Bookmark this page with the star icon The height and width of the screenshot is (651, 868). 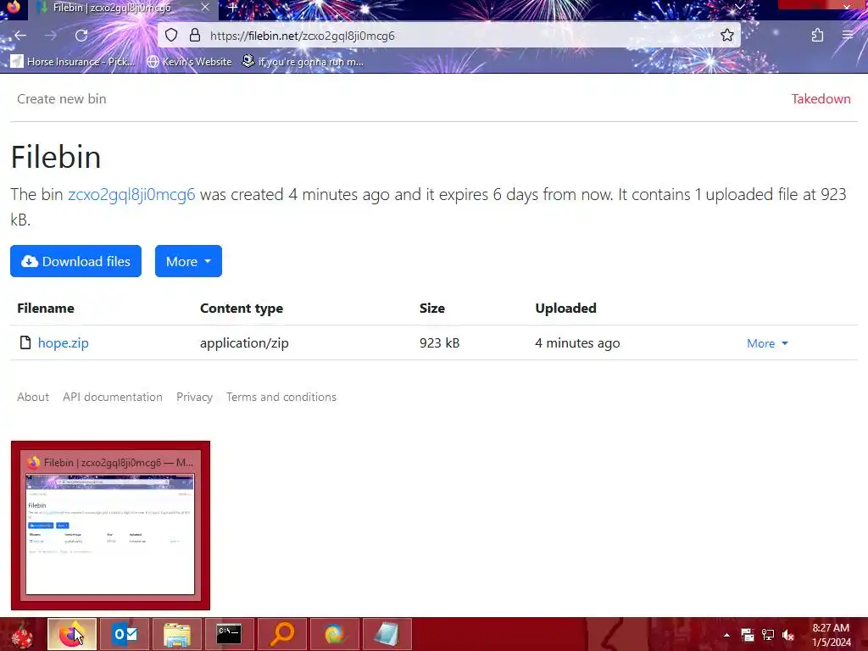726,36
